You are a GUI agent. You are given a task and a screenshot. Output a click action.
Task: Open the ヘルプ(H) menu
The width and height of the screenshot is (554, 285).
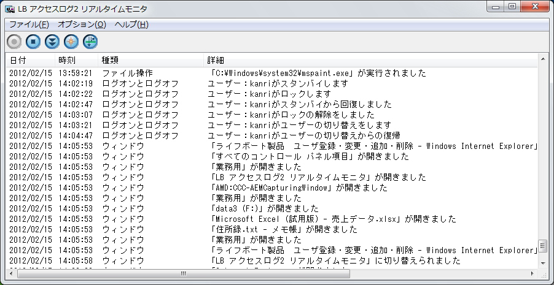(131, 25)
